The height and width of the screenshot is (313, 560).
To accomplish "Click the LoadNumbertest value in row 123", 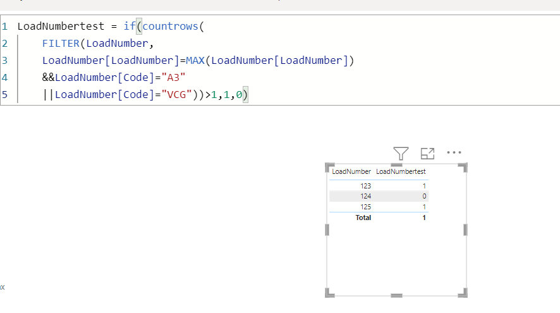I will coord(424,186).
